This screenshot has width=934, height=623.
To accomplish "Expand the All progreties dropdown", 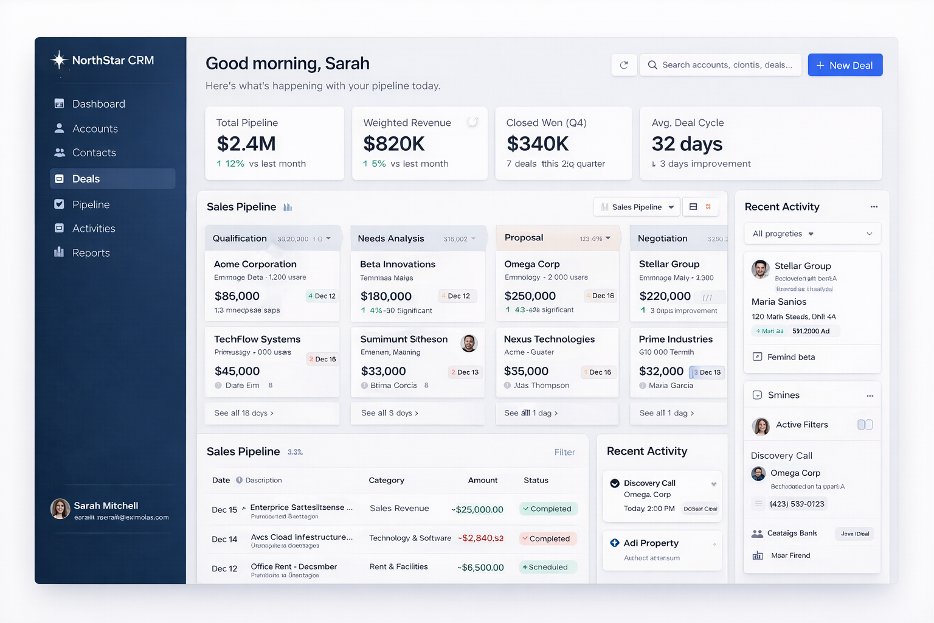I will coord(812,234).
